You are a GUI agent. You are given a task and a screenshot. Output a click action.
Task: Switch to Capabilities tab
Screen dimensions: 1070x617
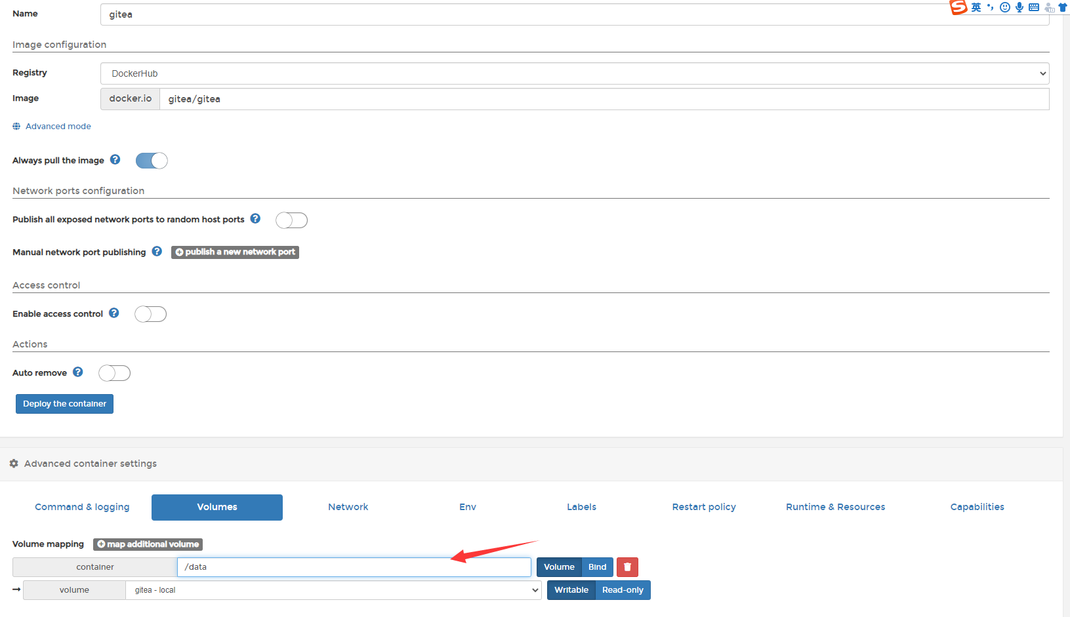(x=977, y=507)
